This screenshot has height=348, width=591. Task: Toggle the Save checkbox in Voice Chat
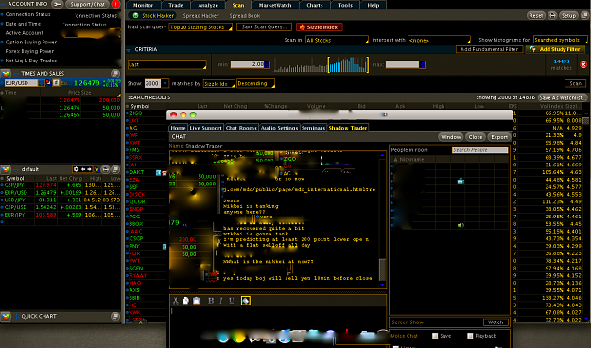[435, 336]
